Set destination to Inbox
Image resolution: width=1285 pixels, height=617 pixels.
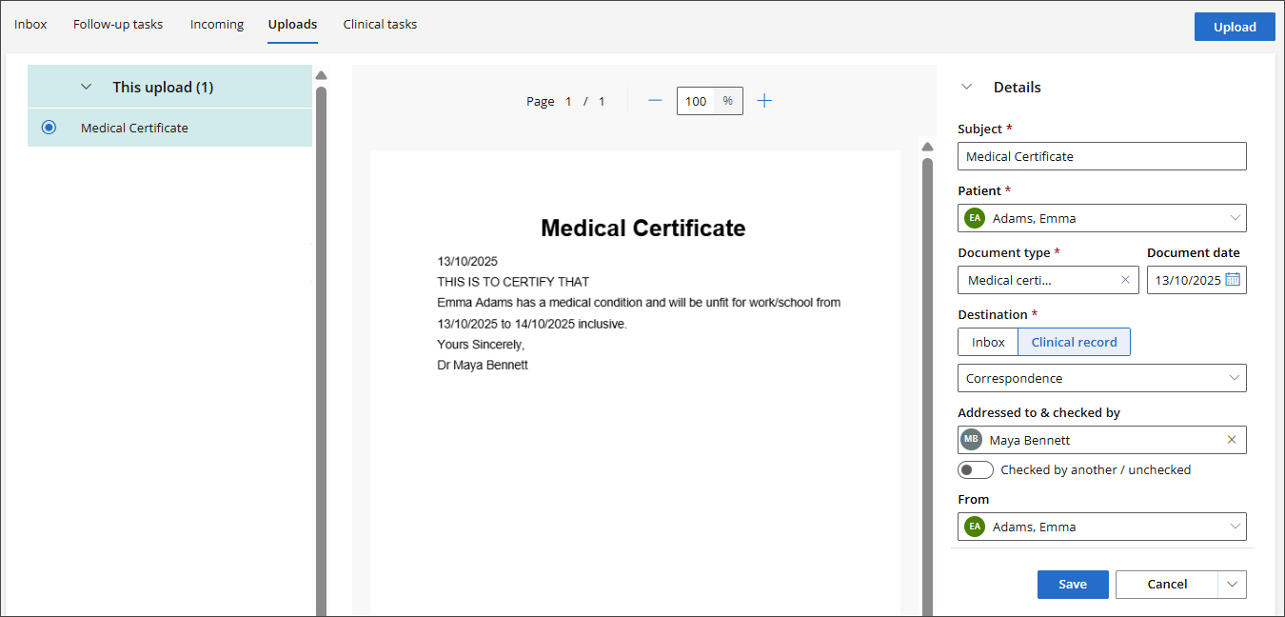(x=988, y=342)
